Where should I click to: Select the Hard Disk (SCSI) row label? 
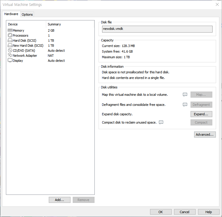pyautogui.click(x=25, y=41)
